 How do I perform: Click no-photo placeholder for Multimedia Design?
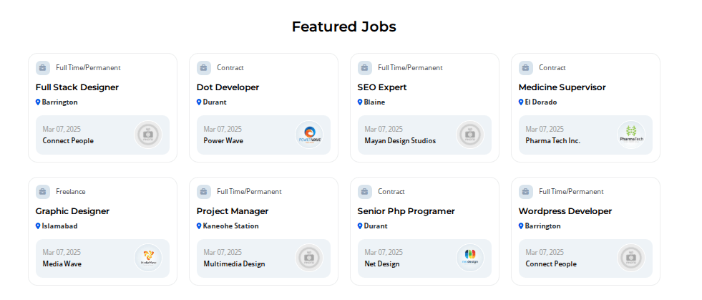click(309, 258)
